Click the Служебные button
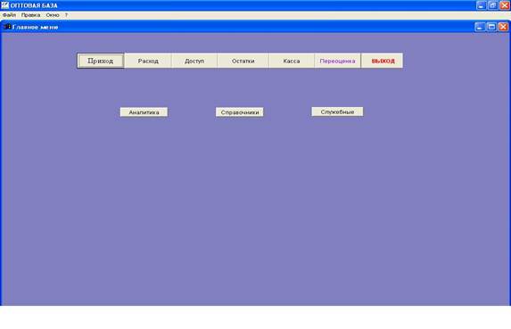Viewport: 511px width, 329px height. point(337,111)
